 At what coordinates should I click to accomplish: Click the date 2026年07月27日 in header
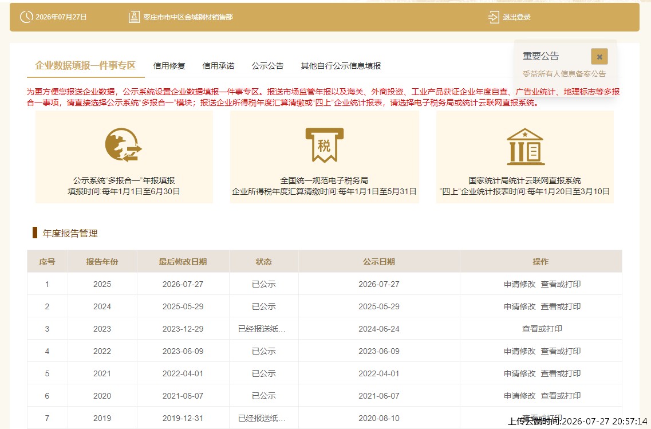[61, 17]
